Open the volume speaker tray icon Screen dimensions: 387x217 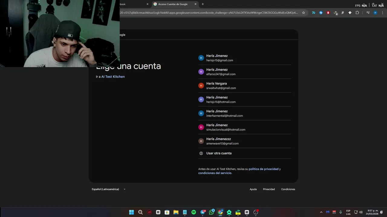point(361,212)
